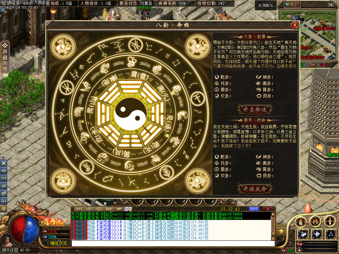Click the 朱雀世界BOSS label on minimap
Image resolution: width=339 pixels, height=254 pixels.
click(x=324, y=28)
